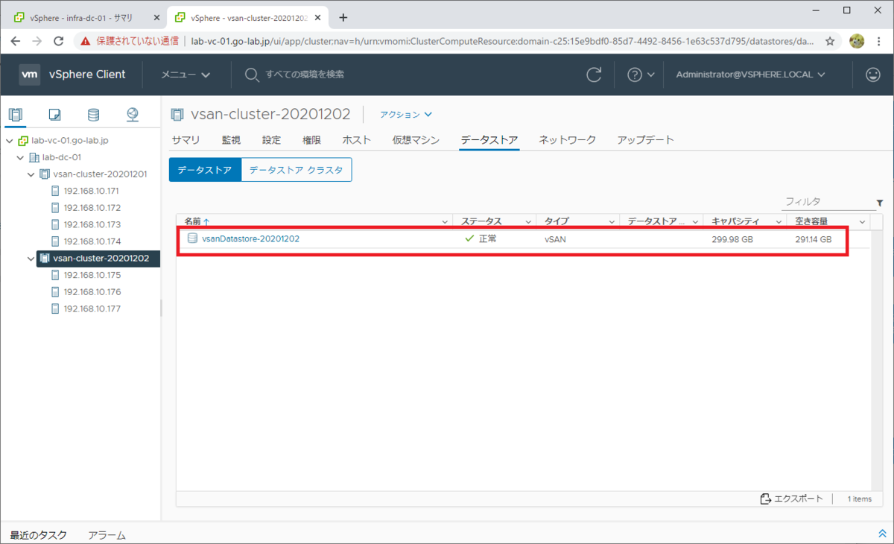
Task: Open the help menu question mark
Action: [x=635, y=75]
